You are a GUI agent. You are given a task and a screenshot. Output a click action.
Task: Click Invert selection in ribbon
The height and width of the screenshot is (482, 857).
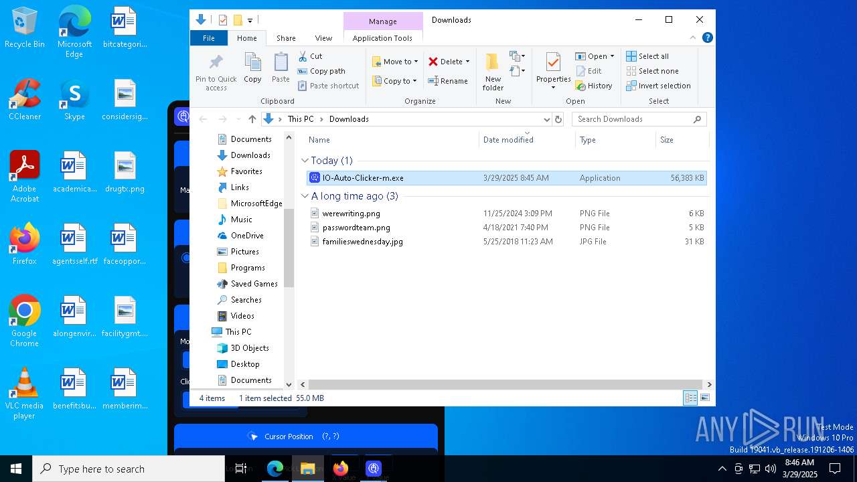tap(658, 86)
